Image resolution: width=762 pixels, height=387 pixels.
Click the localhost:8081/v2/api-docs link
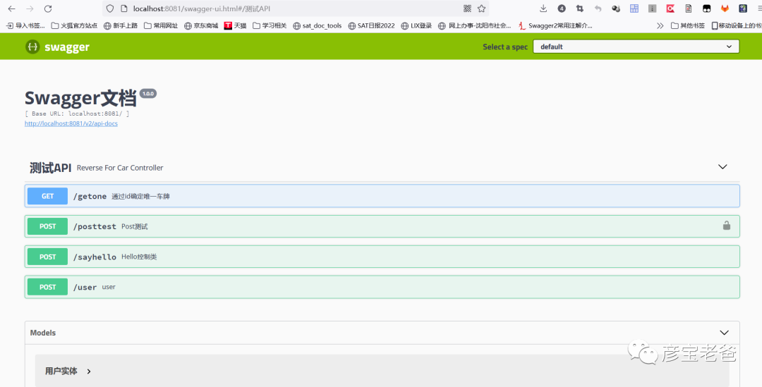(x=71, y=123)
